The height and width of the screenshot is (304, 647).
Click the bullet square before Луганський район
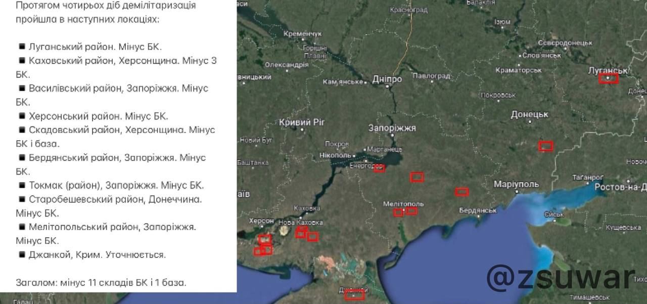tap(22, 47)
